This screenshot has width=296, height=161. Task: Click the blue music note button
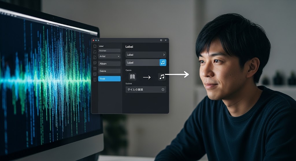[x=163, y=62]
